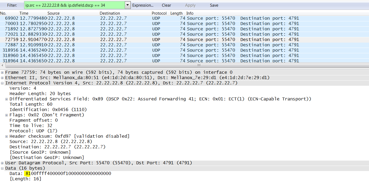Collapse the Internet Protocol Version 4 node
The height and width of the screenshot is (196, 369).
pos(2,83)
